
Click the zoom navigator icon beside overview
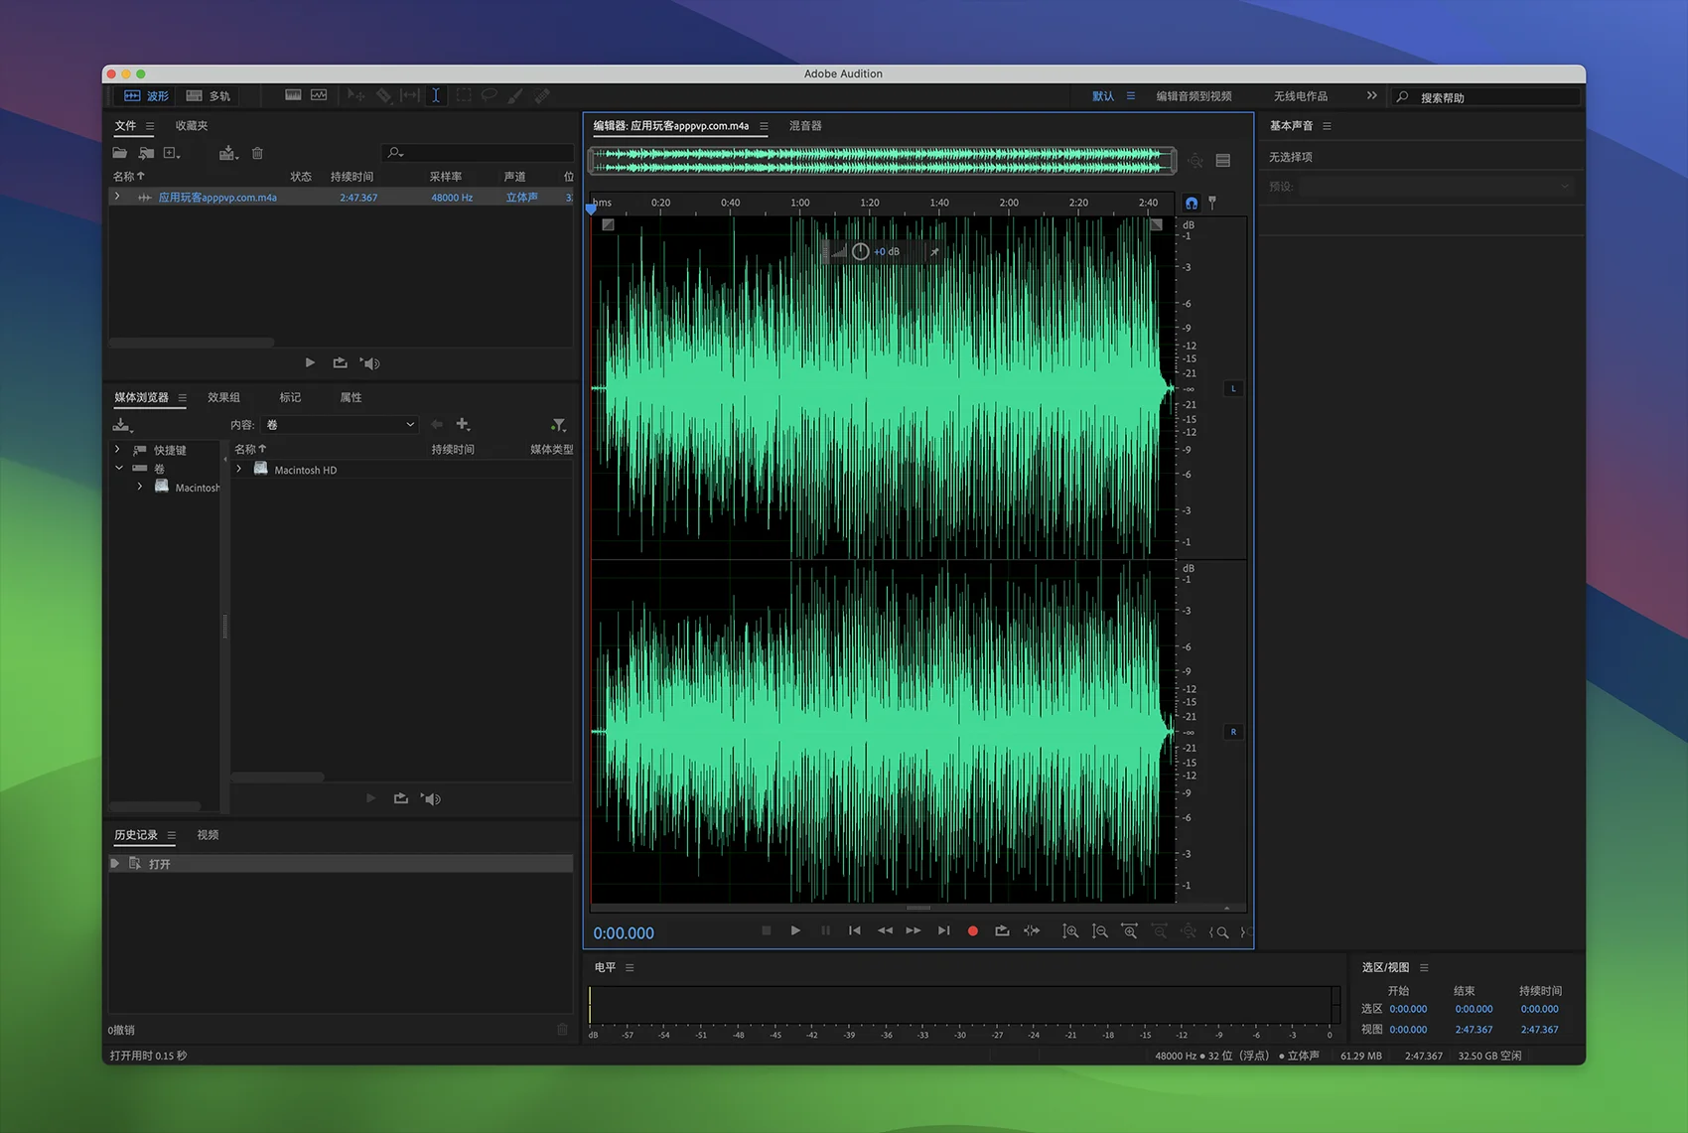1196,160
